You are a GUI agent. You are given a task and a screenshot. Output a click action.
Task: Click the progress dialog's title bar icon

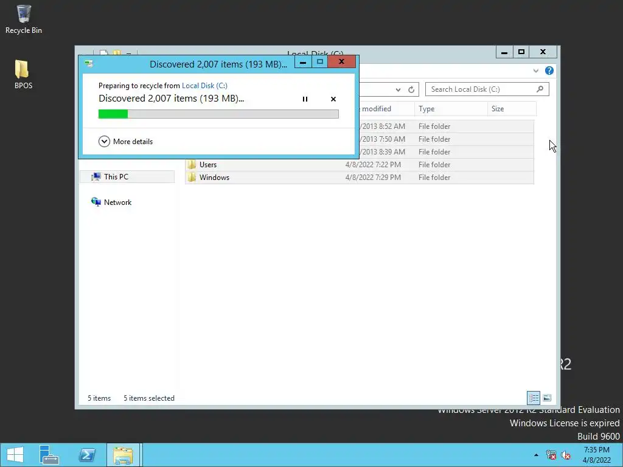tap(89, 63)
